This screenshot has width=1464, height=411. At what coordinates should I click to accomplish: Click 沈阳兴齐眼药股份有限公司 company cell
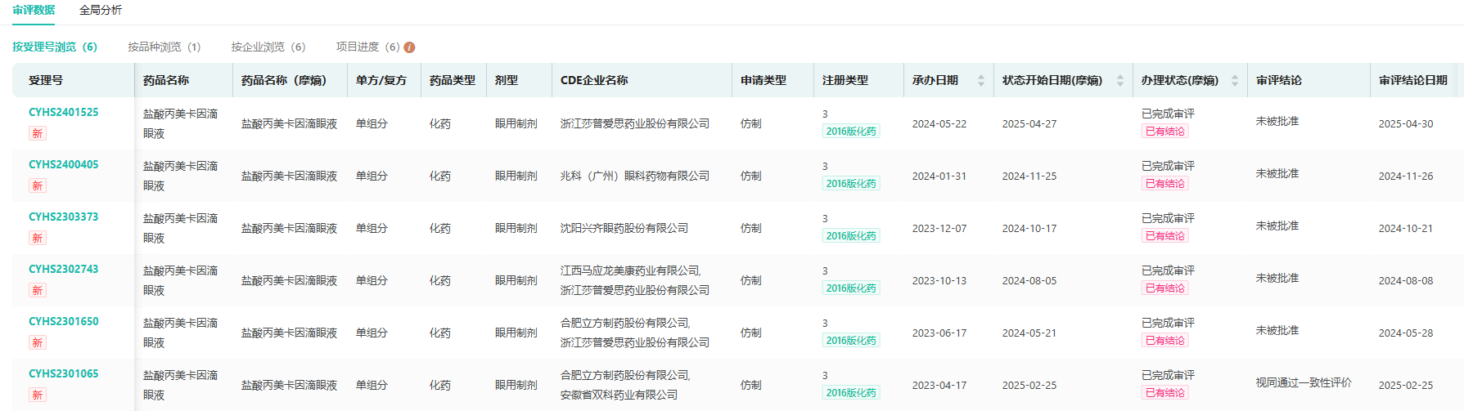tap(624, 229)
